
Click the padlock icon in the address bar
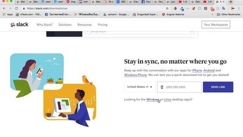24,8
